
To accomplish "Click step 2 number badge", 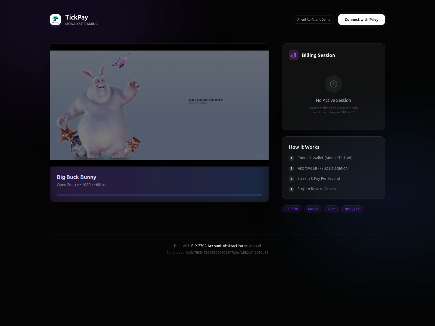I will [291, 168].
